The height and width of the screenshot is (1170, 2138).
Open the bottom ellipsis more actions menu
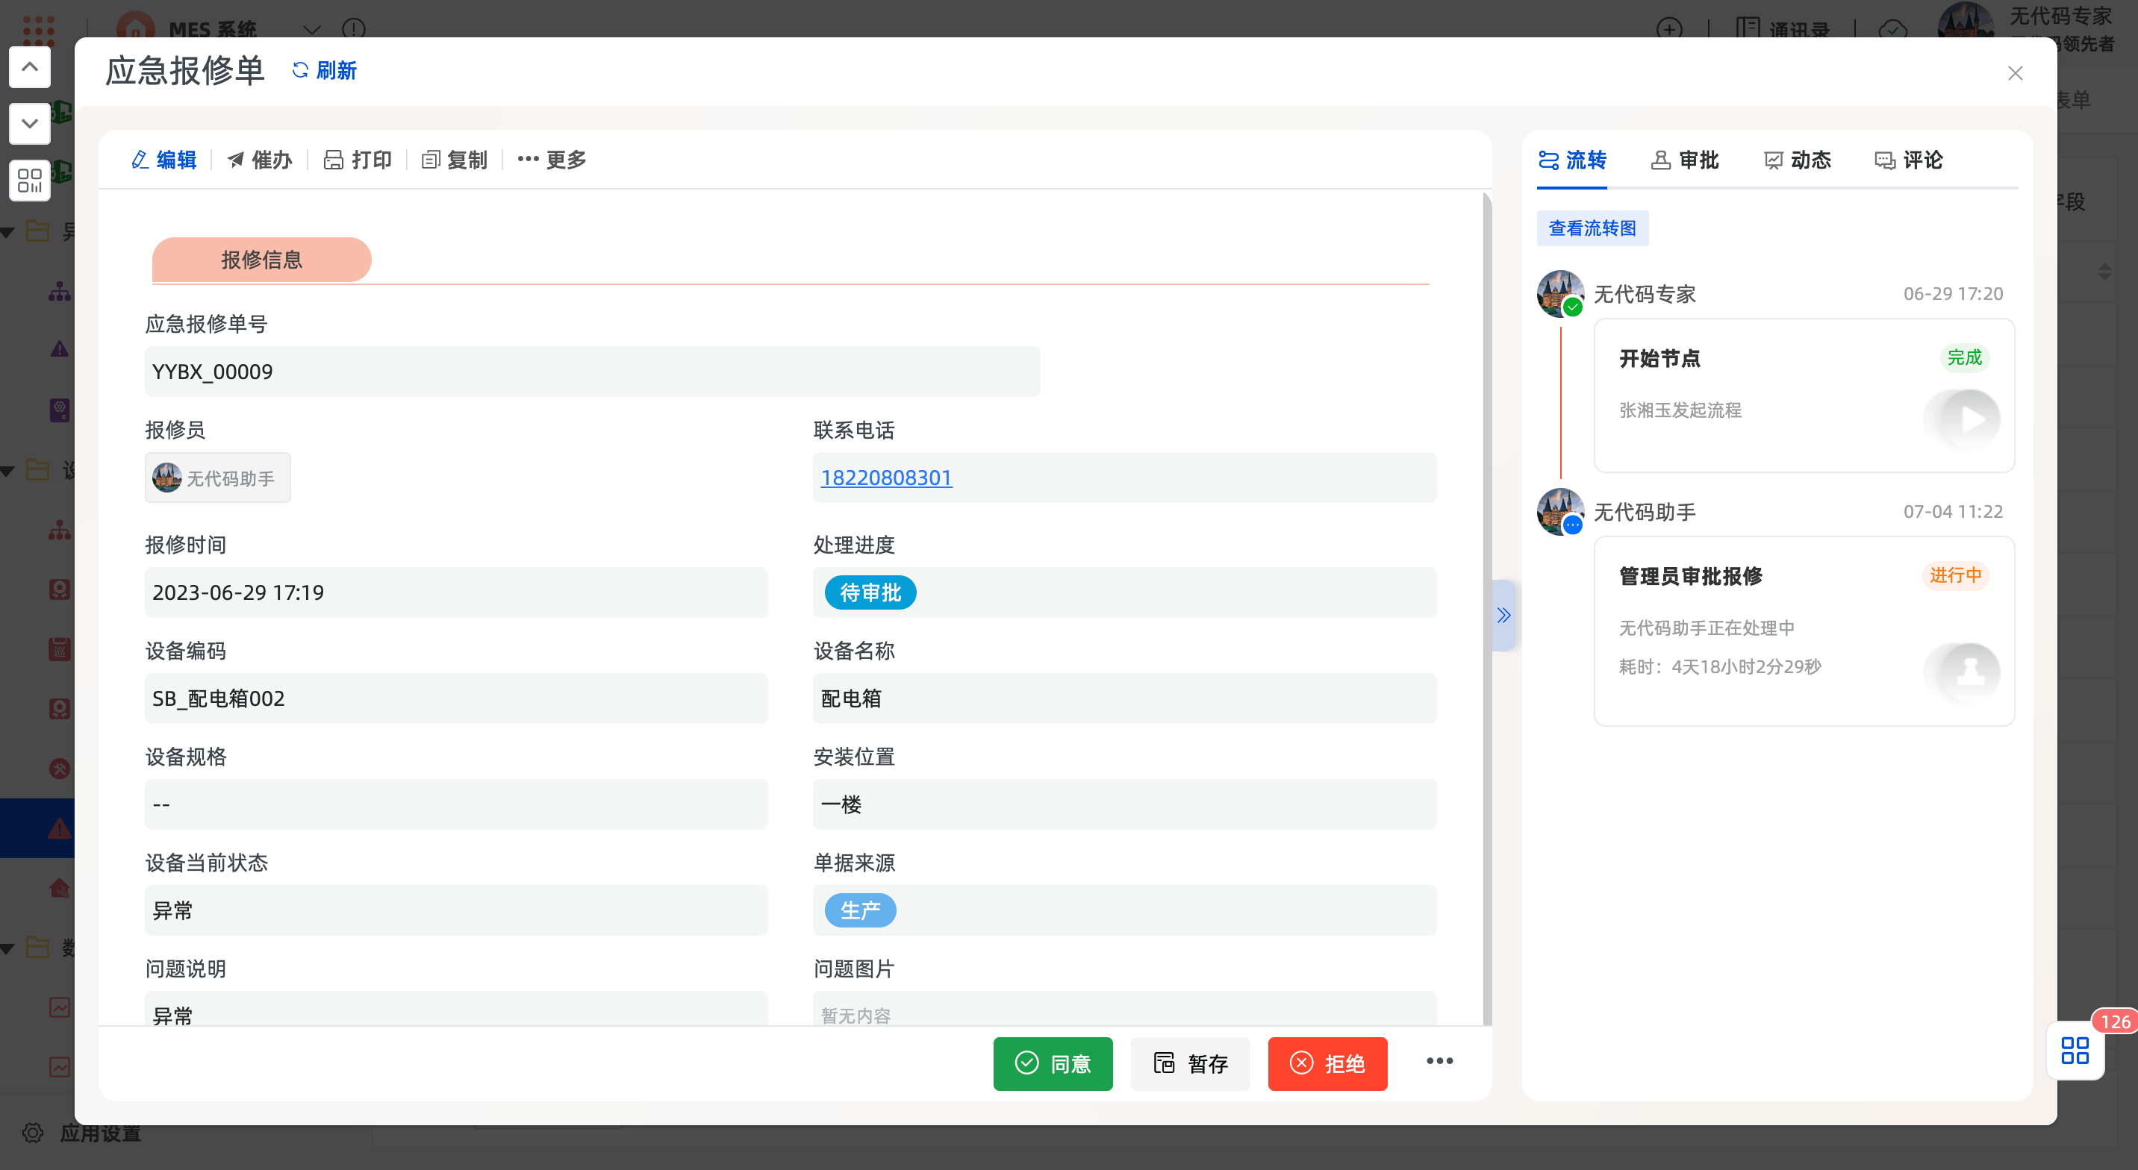[x=1439, y=1061]
